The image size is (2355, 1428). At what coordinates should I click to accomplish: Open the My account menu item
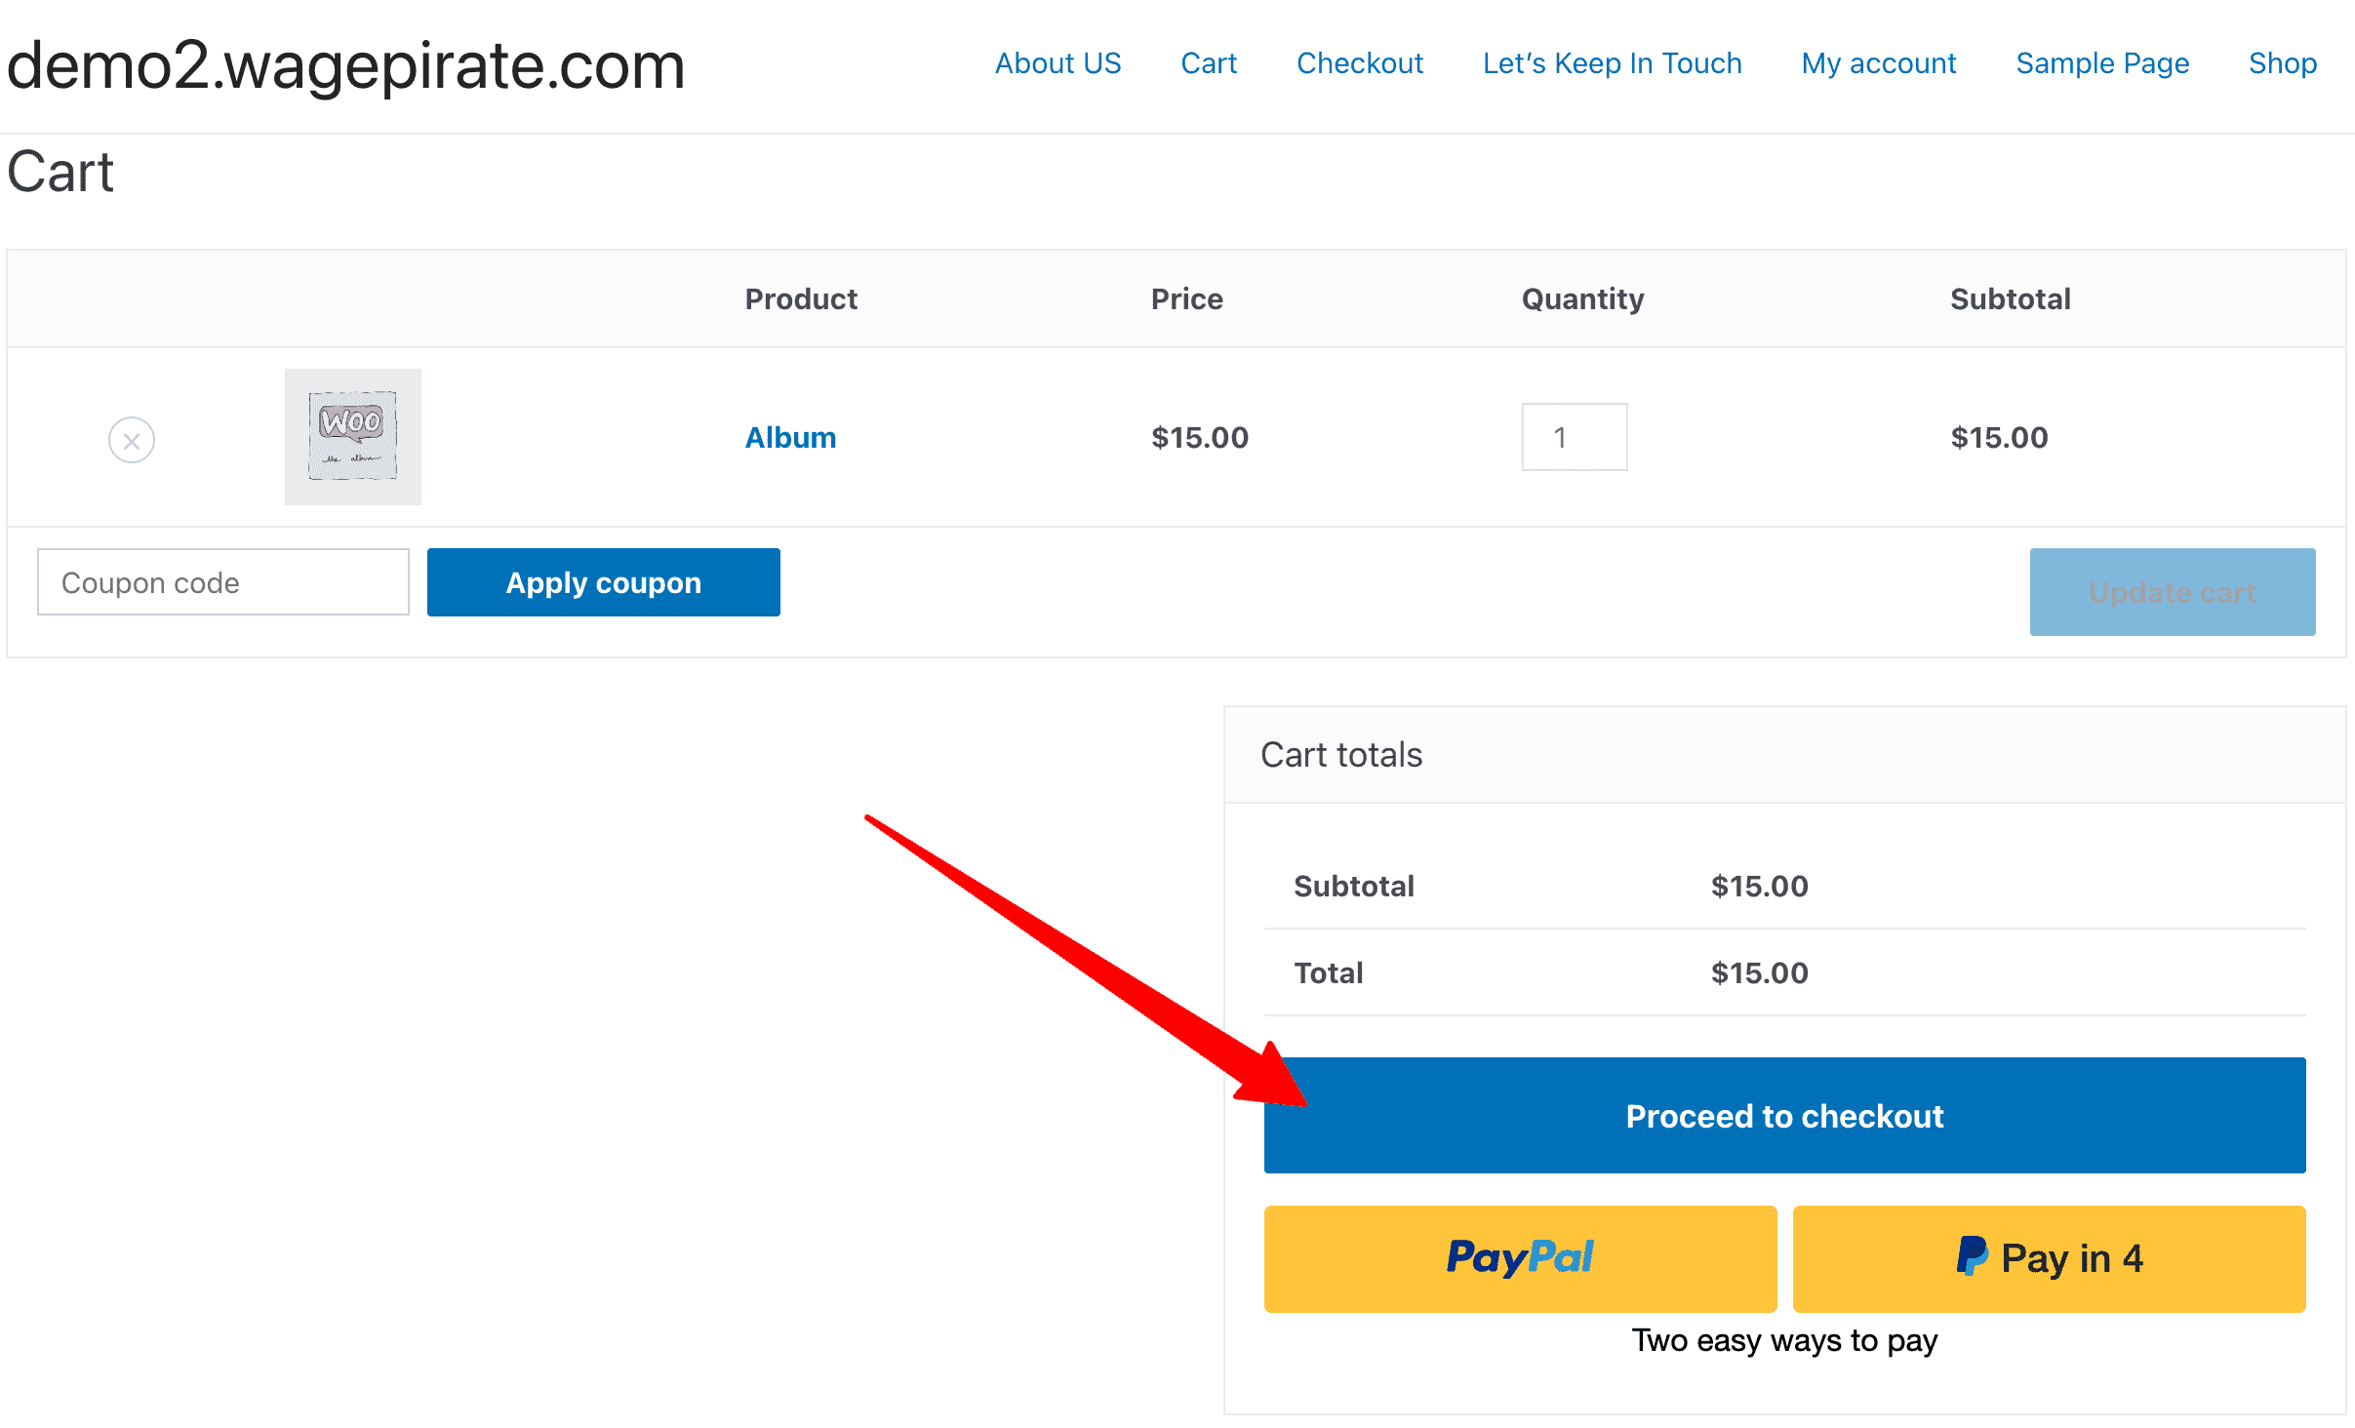click(x=1879, y=63)
